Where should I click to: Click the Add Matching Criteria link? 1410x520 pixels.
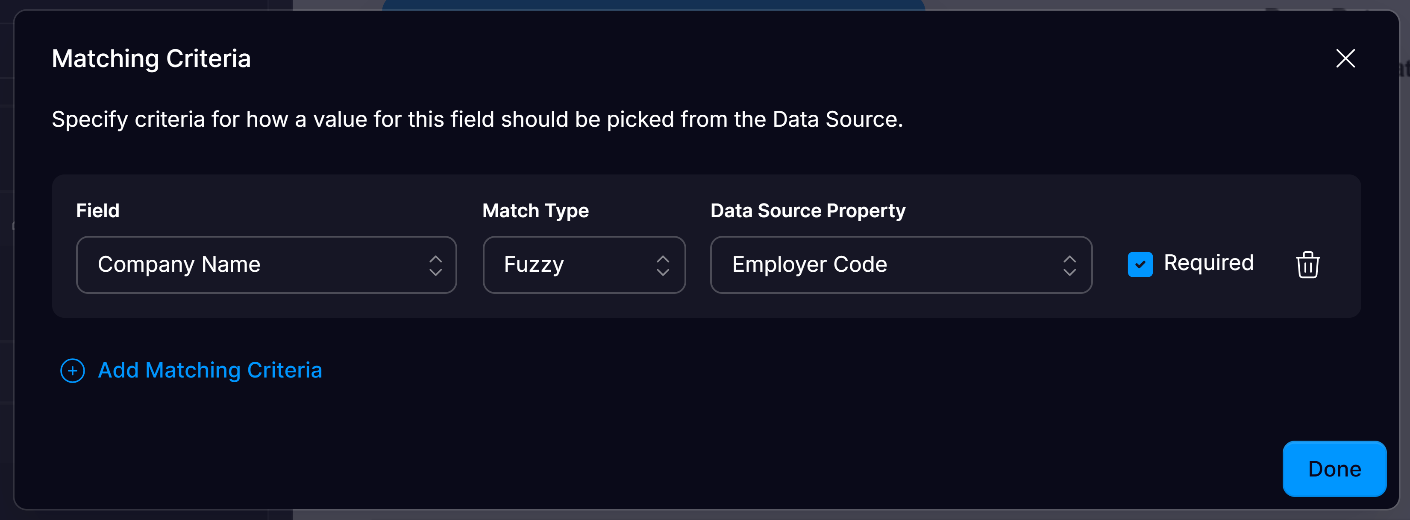[210, 370]
